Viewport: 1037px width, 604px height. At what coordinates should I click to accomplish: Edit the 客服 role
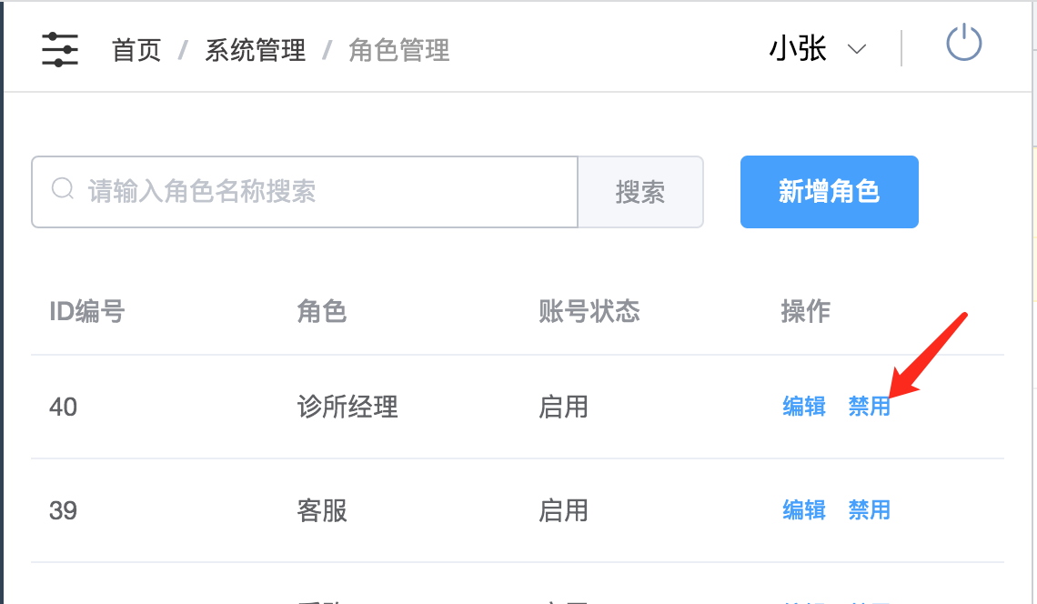(x=804, y=510)
